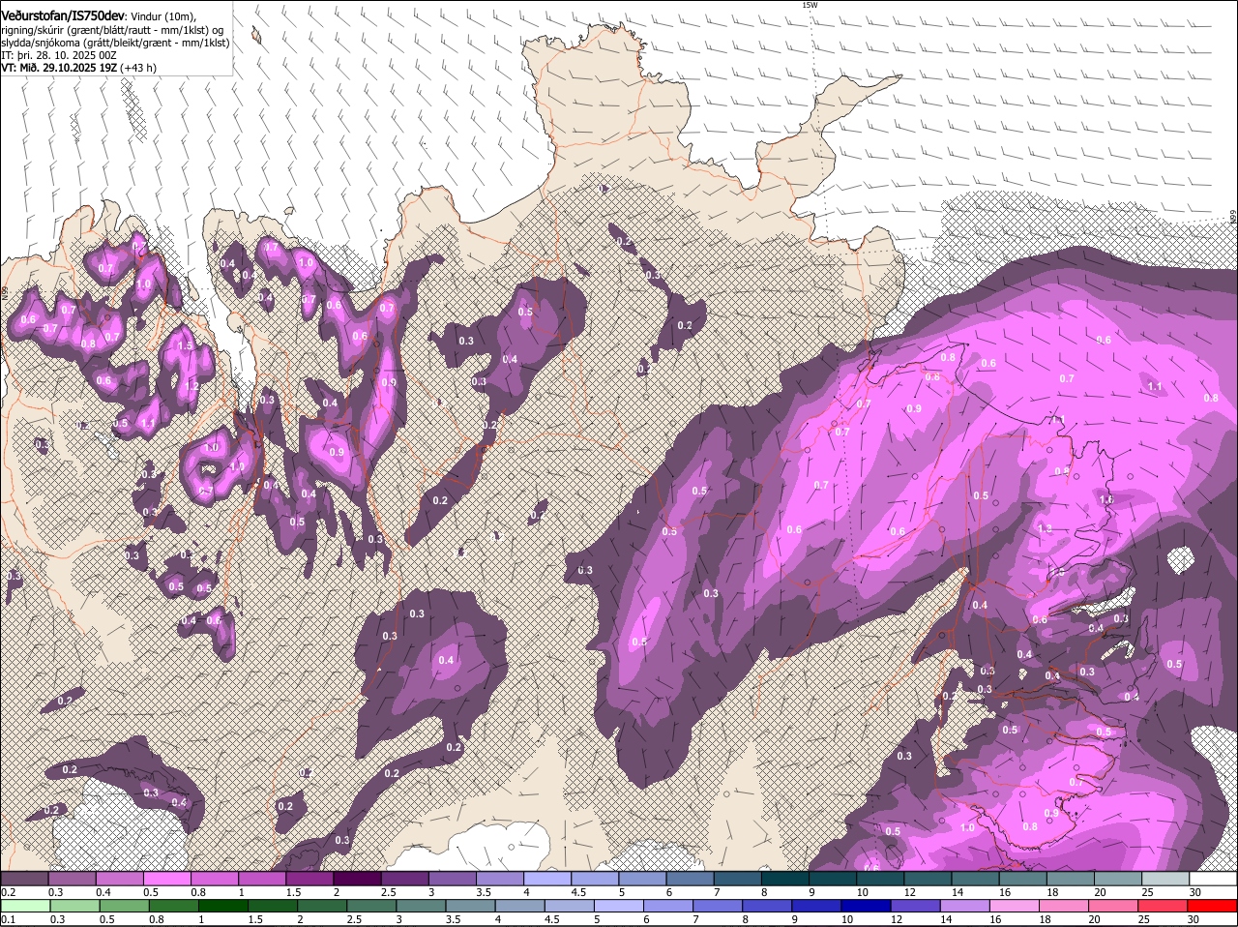
Task: Click the Veðurstofan/IS750dev title text
Action: point(63,15)
